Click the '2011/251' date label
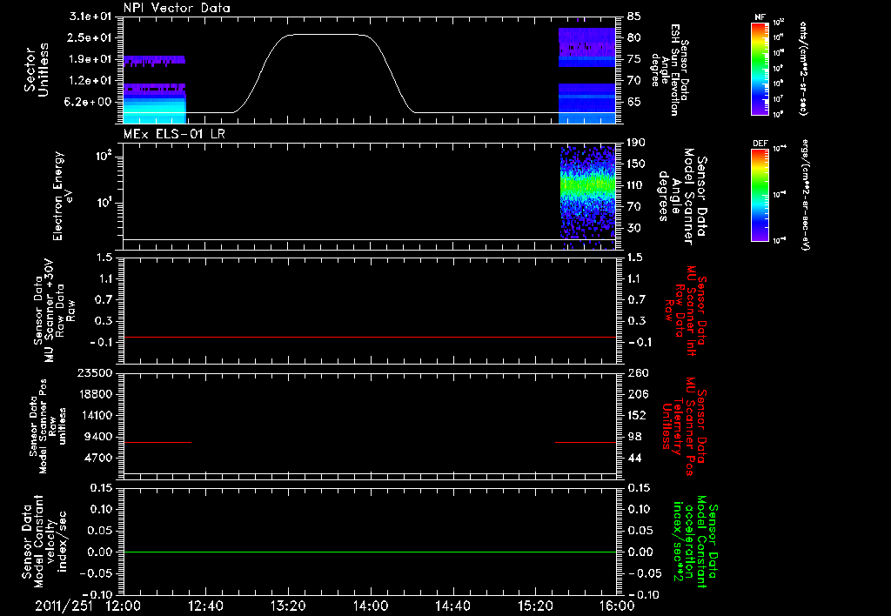Screen dimensions: 891x616 click(x=64, y=606)
